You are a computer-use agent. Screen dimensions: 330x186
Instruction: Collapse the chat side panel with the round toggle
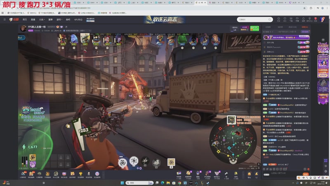[x=323, y=40]
